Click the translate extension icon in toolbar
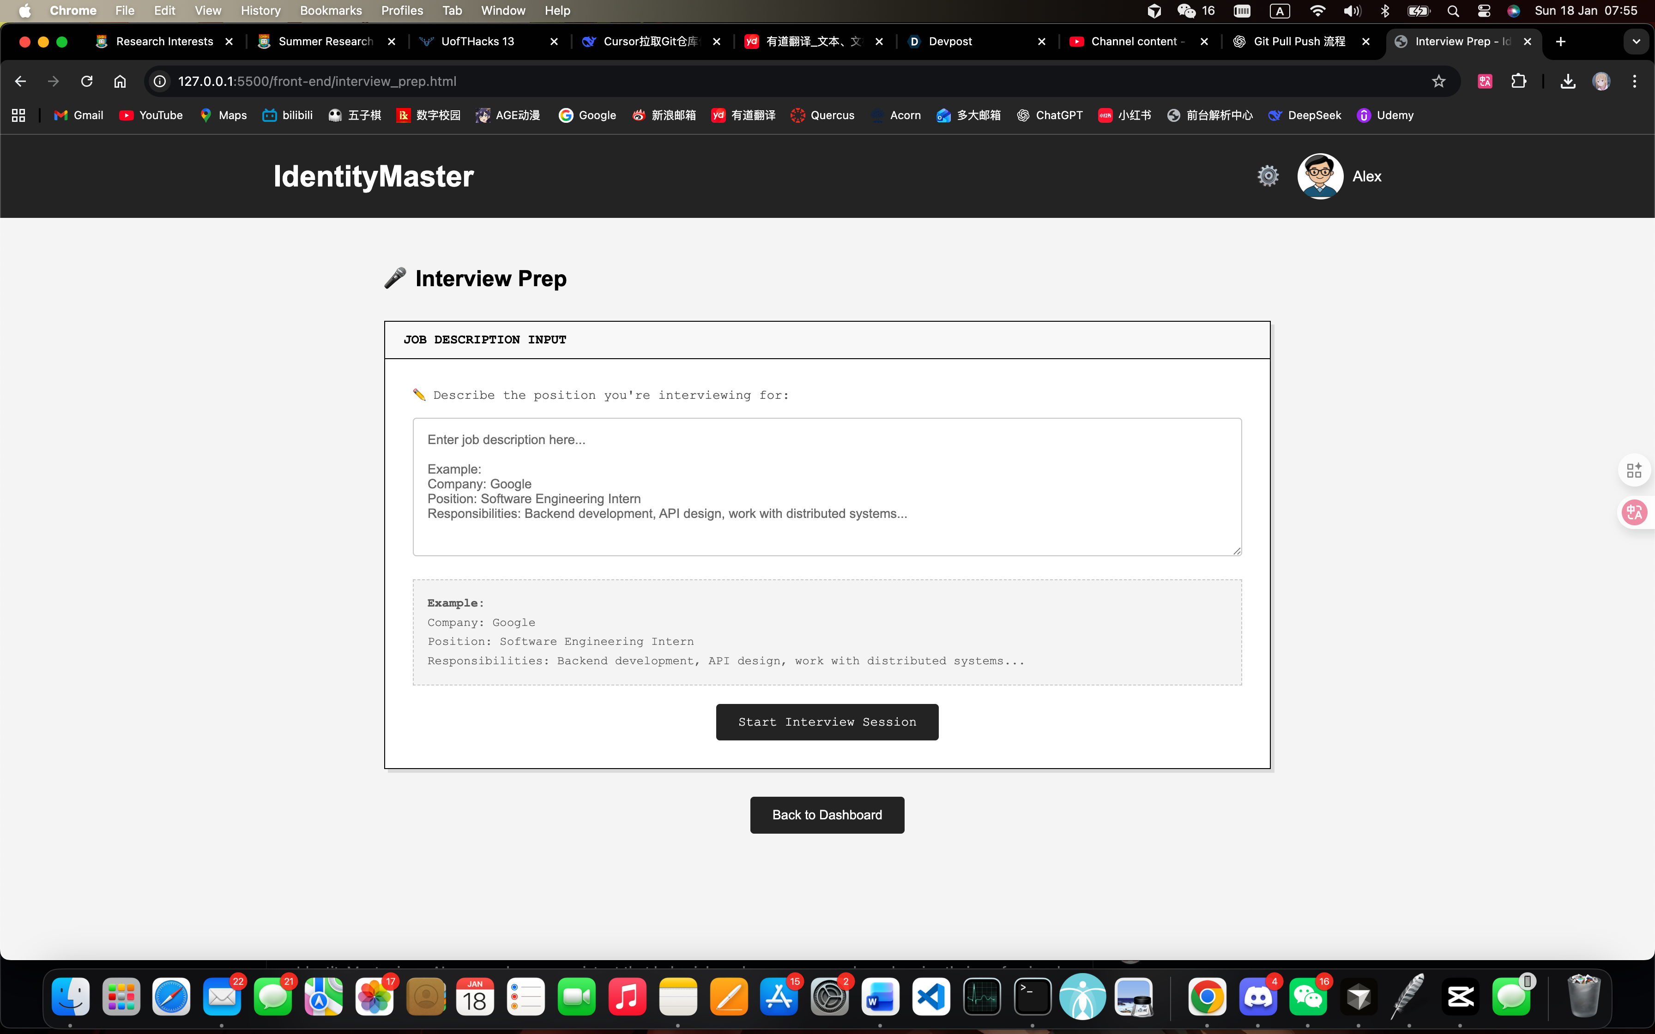This screenshot has height=1034, width=1655. tap(1485, 81)
